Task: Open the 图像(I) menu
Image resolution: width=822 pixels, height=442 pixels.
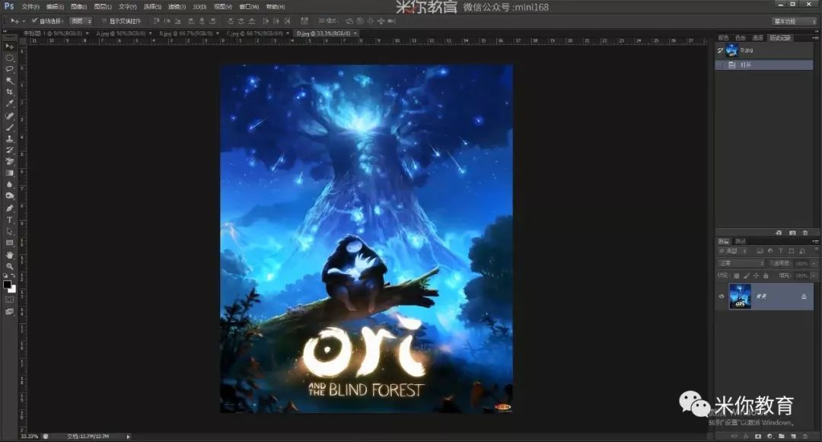Action: point(78,7)
